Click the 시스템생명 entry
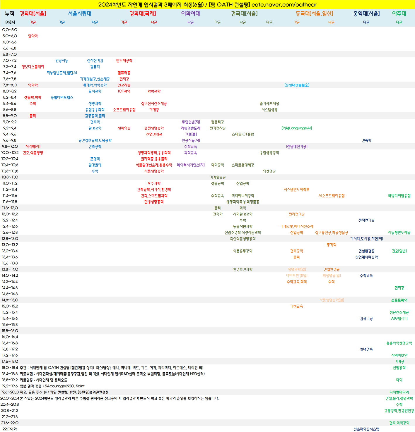 [x=269, y=110]
